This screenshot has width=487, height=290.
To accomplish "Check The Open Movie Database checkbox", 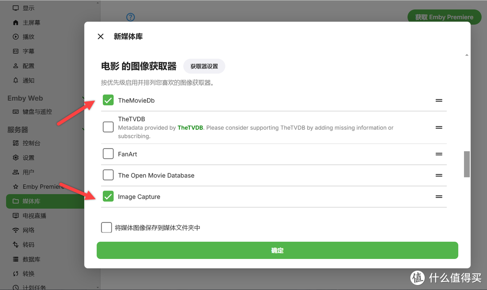I will coord(108,175).
